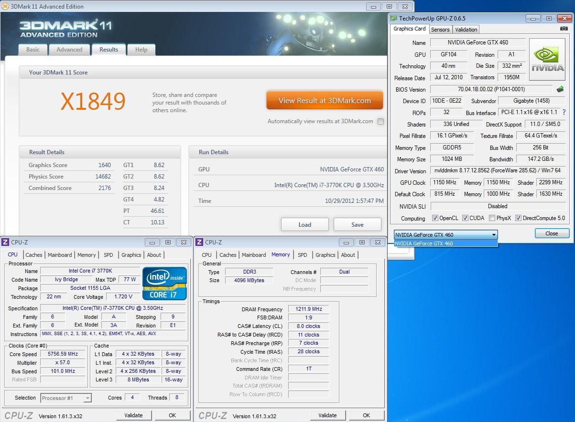Click the Combined Score value 2176
575x422 pixels.
pos(105,188)
